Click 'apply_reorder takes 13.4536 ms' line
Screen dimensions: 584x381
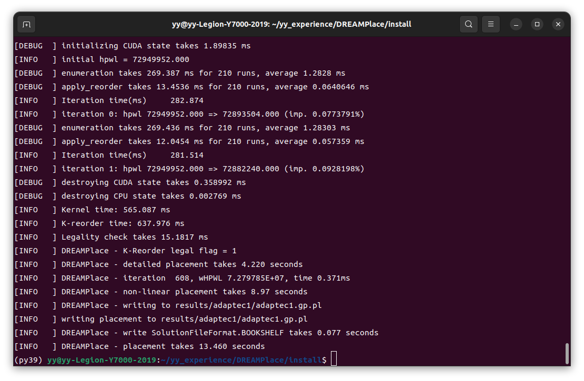[x=192, y=87]
